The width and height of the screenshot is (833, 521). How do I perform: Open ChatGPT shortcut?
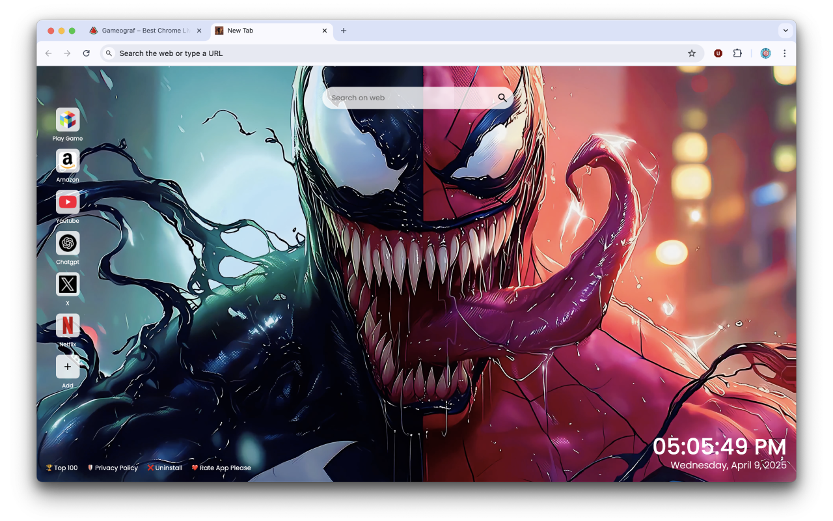tap(68, 244)
